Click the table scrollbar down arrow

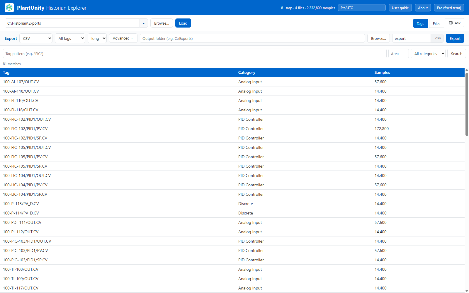[x=467, y=291]
